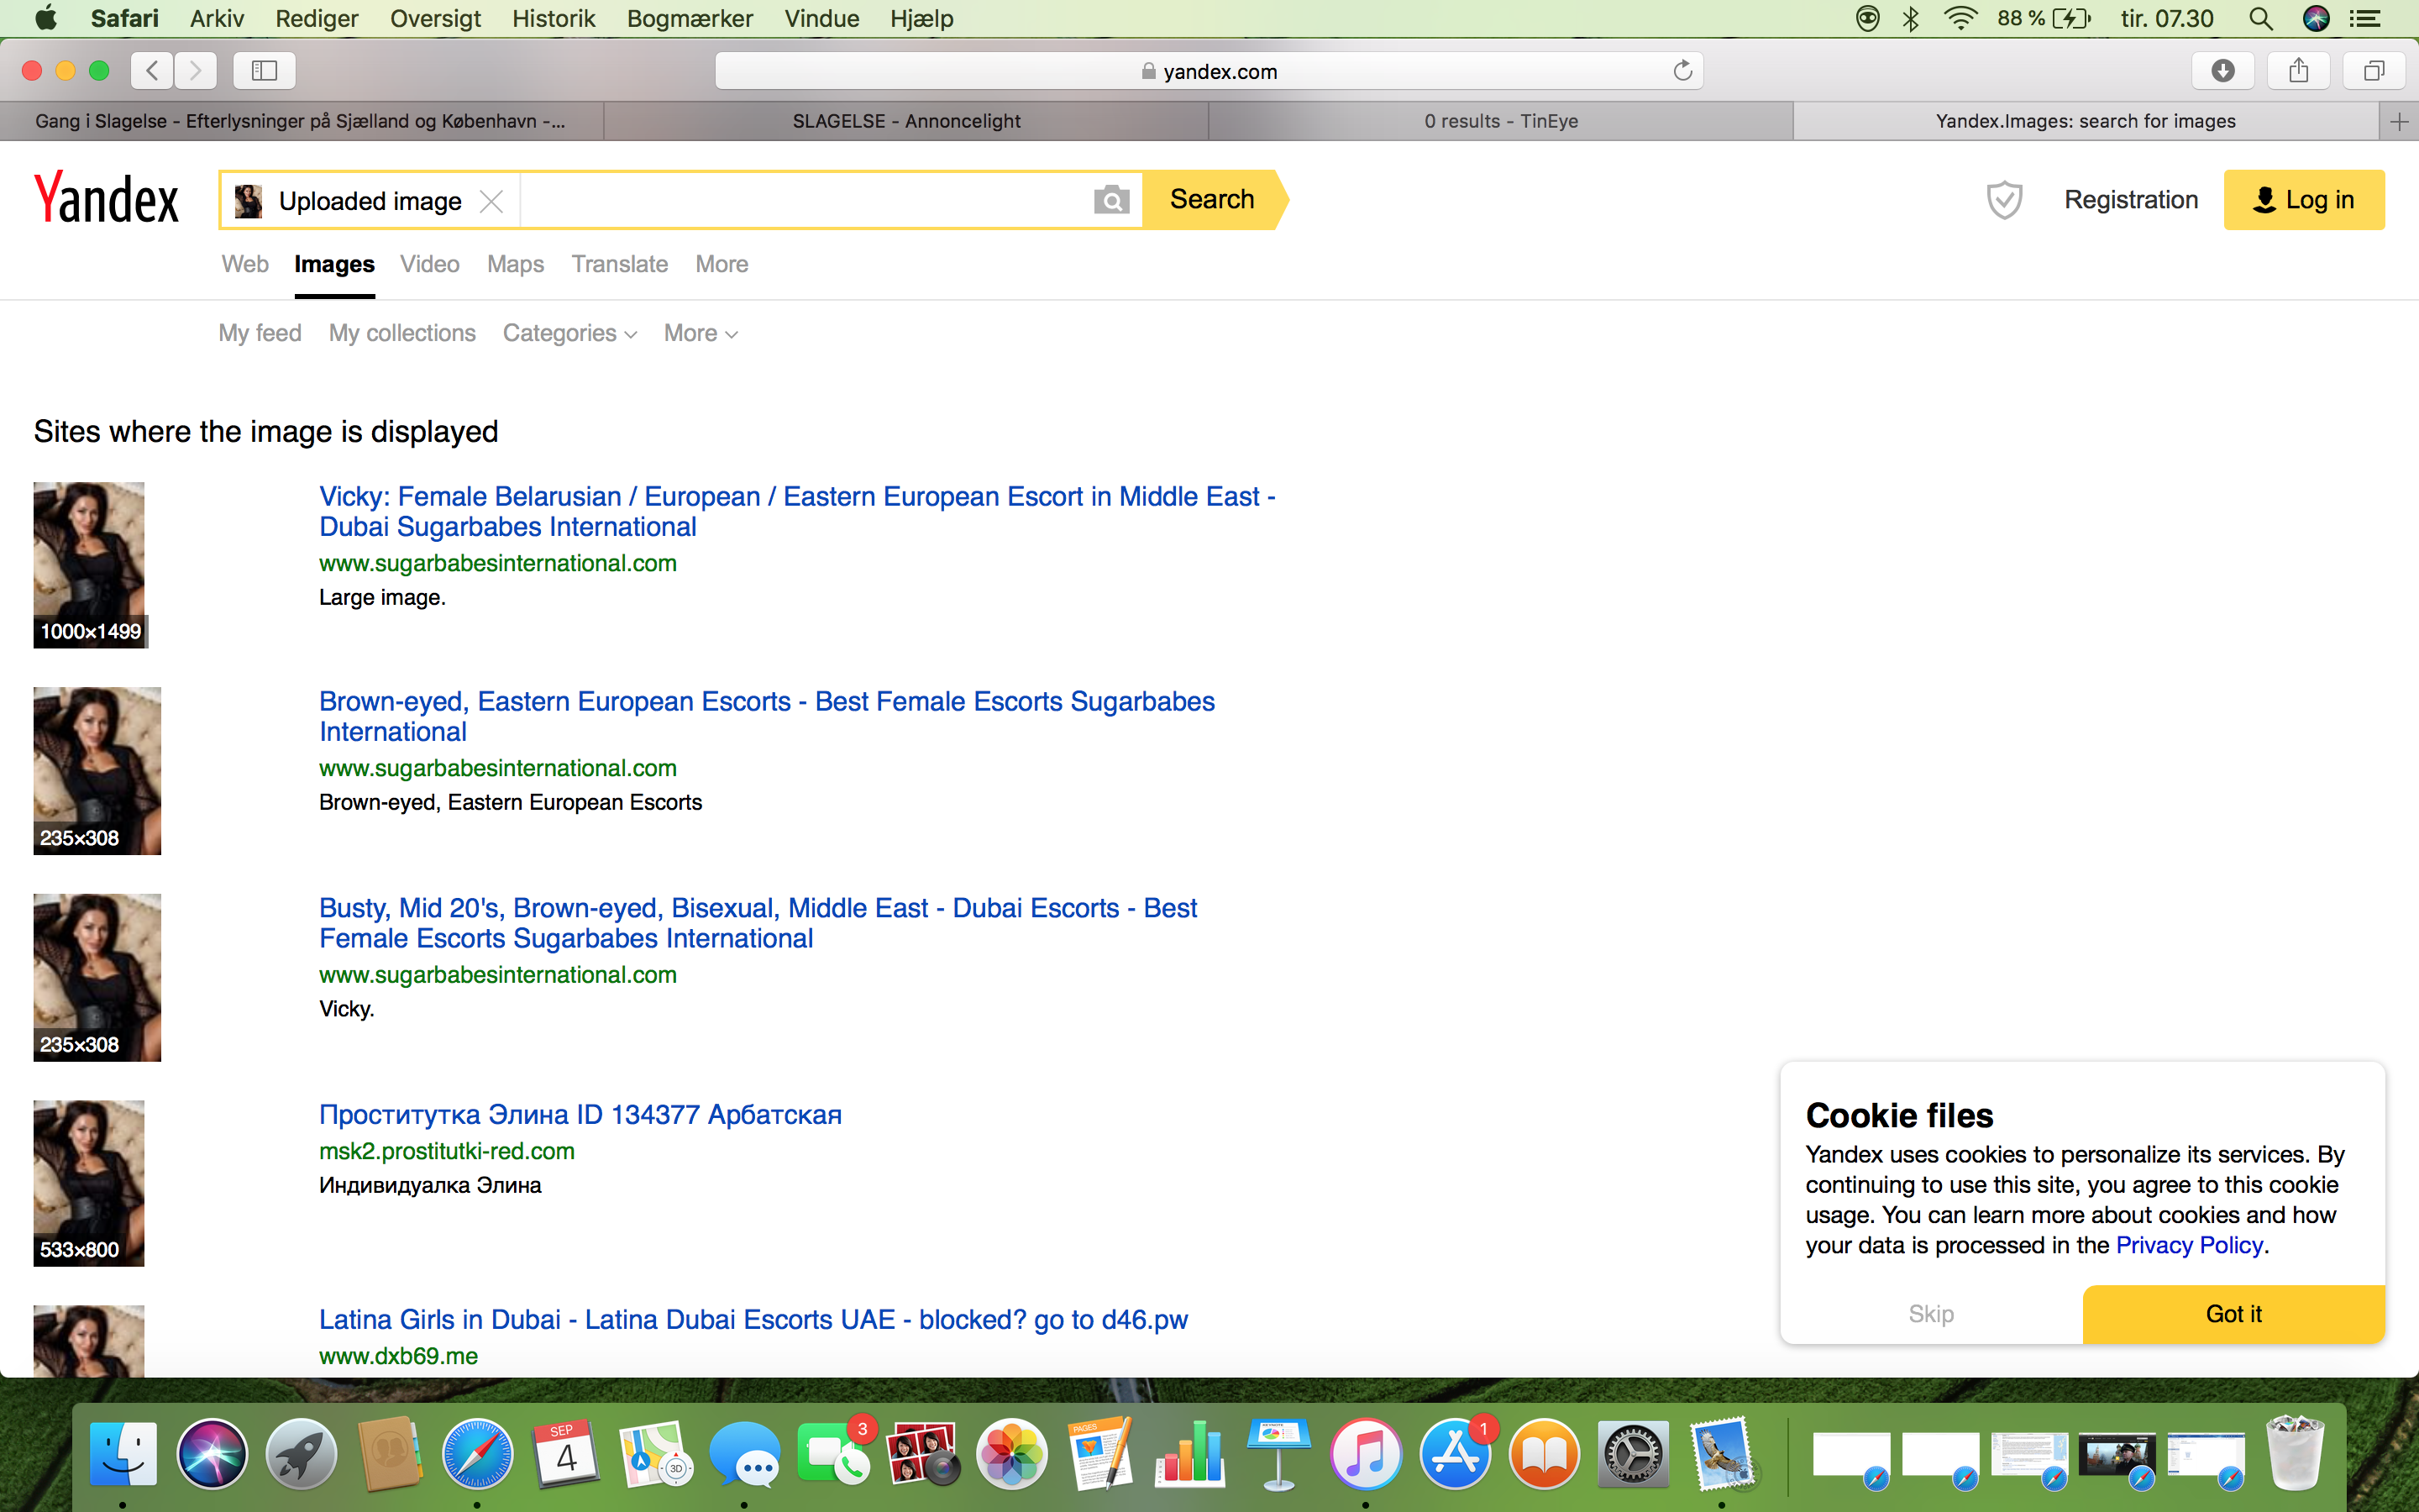Open the Apple menu

pos(45,18)
